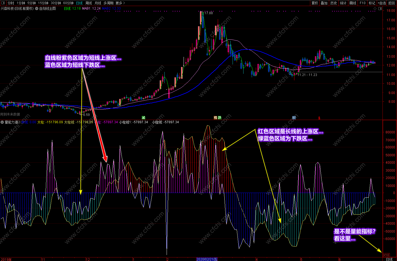Switch to the 周线 weekly tab
This screenshot has height=261, width=397.
[x=89, y=3]
